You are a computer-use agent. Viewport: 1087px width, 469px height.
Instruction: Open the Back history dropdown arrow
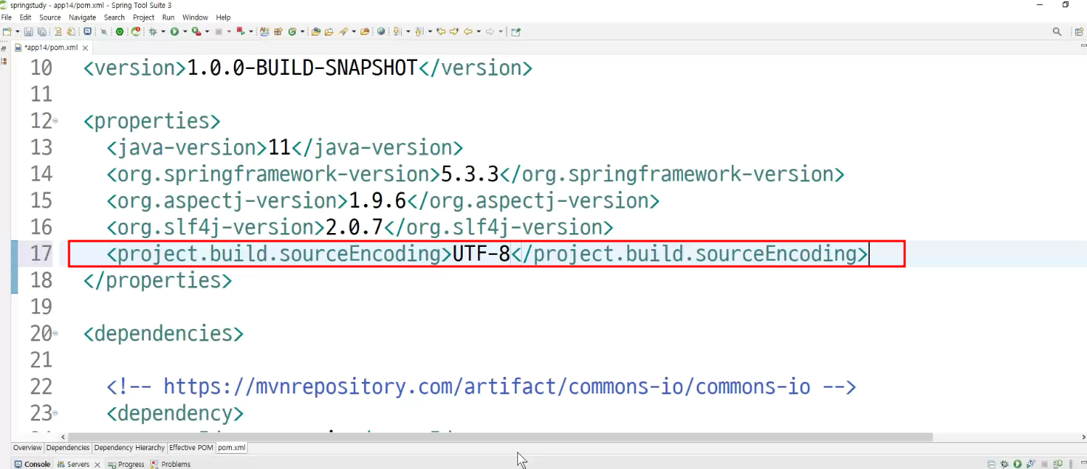click(x=479, y=32)
